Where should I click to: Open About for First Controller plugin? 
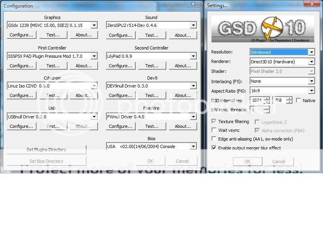(84, 66)
